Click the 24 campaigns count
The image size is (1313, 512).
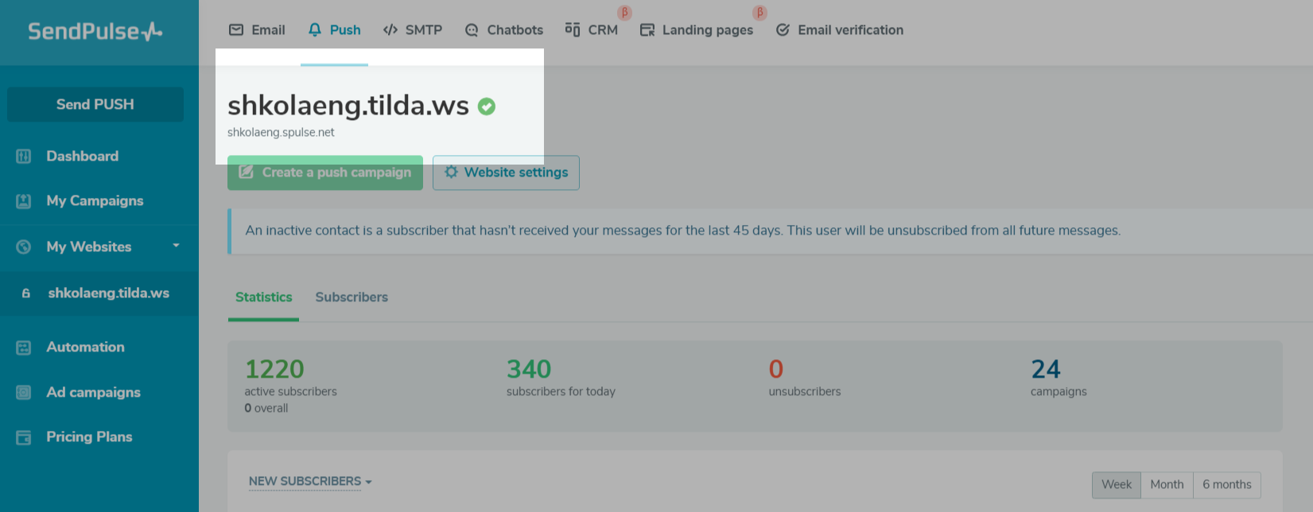1046,370
